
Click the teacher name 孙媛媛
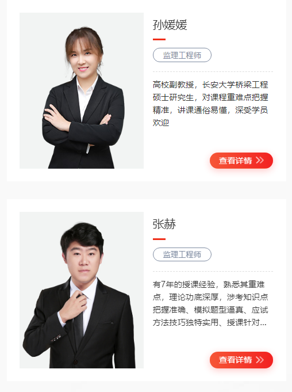point(170,25)
